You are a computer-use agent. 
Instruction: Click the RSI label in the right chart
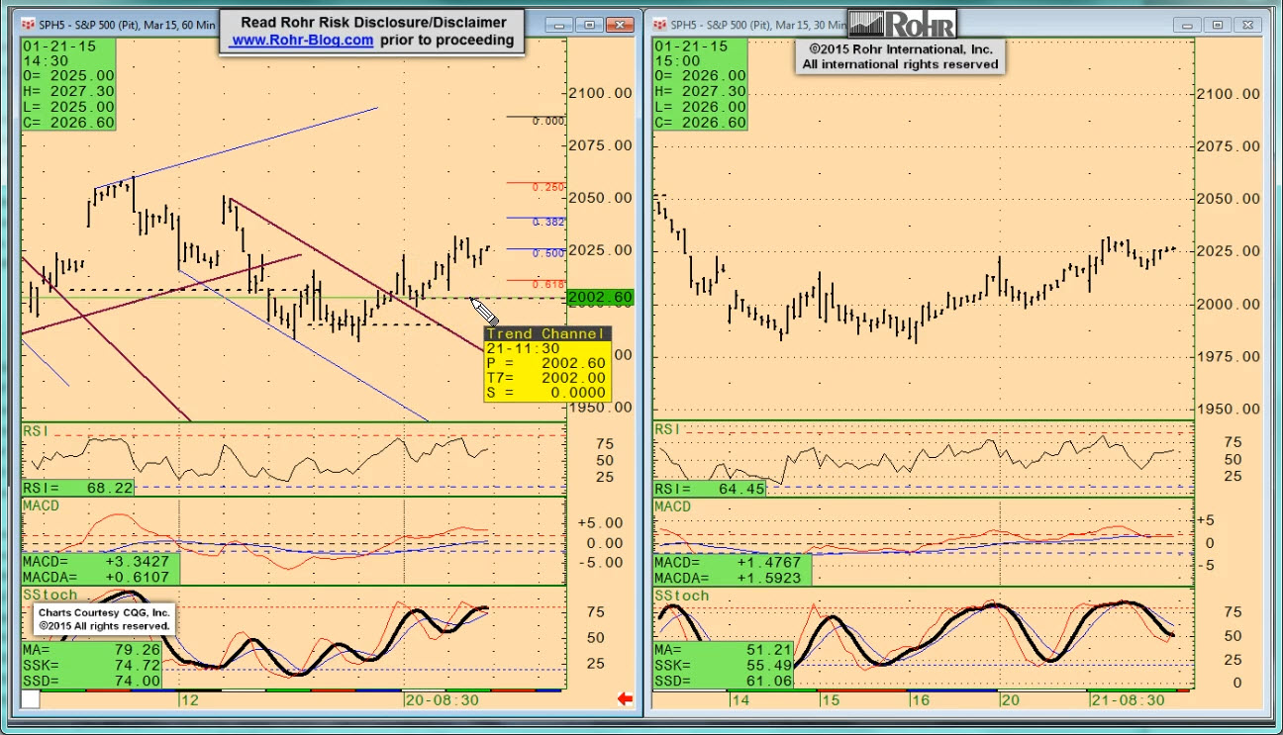[x=668, y=429]
